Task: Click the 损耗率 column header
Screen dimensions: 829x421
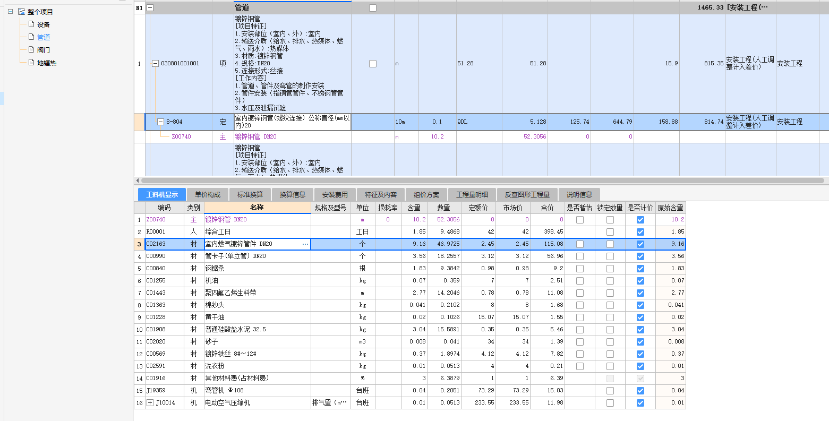Action: [x=387, y=208]
